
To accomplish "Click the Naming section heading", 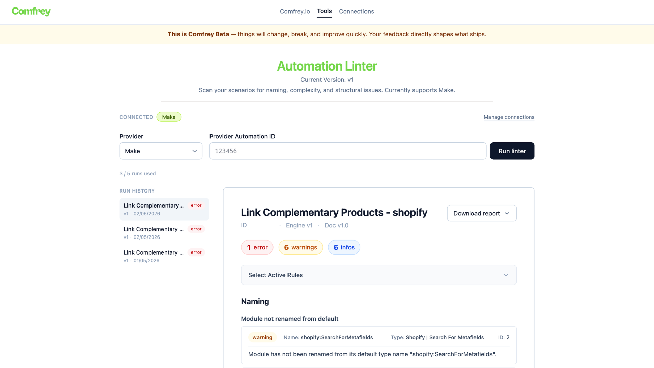I will pos(255,302).
